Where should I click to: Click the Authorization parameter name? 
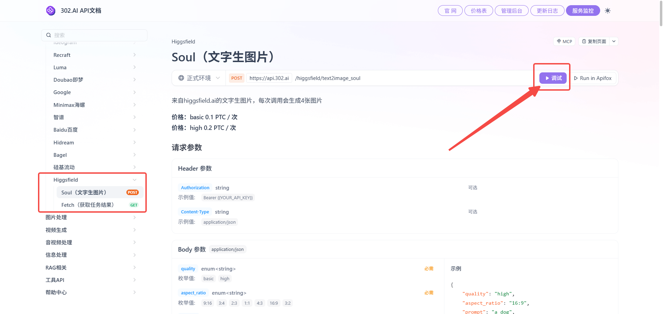point(195,188)
